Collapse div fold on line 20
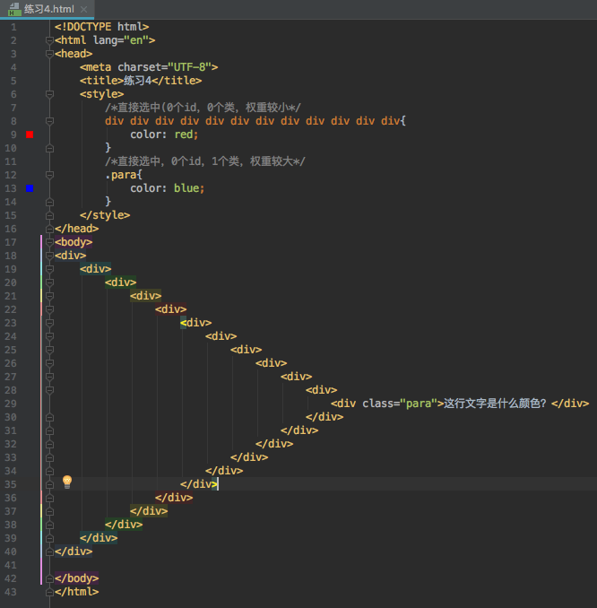Screen dimensions: 597x608 point(49,282)
